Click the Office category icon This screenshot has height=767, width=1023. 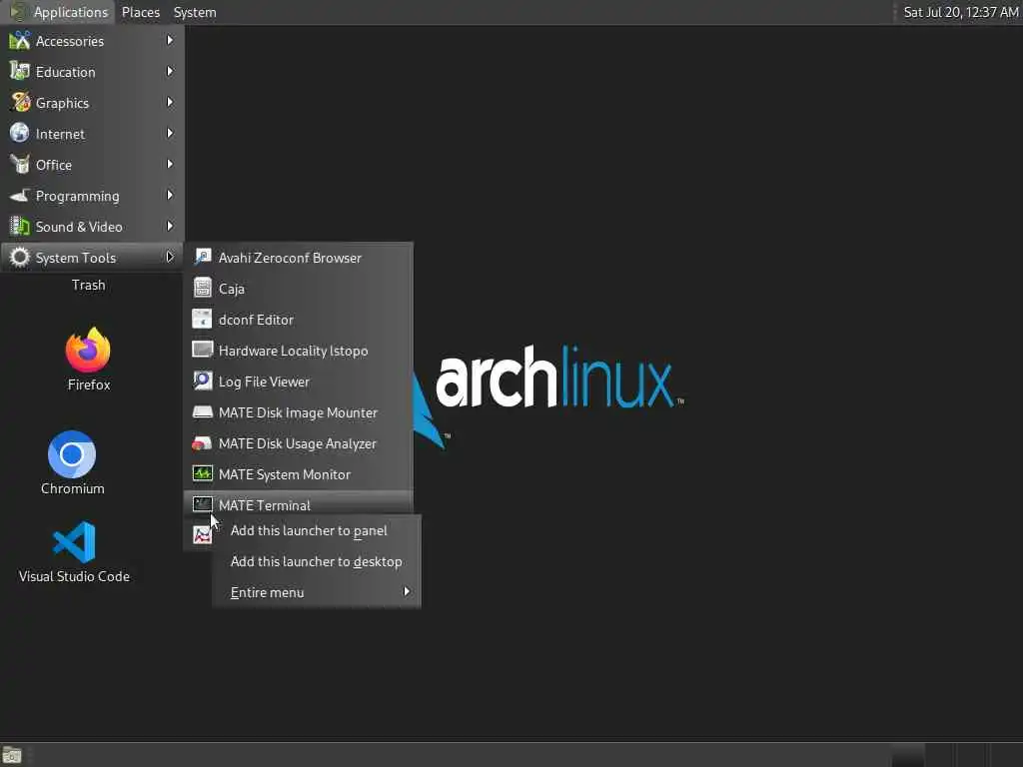pos(20,165)
